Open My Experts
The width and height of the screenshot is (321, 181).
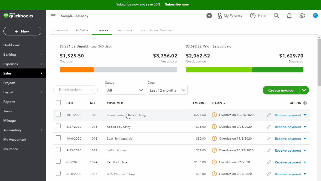click(x=230, y=16)
